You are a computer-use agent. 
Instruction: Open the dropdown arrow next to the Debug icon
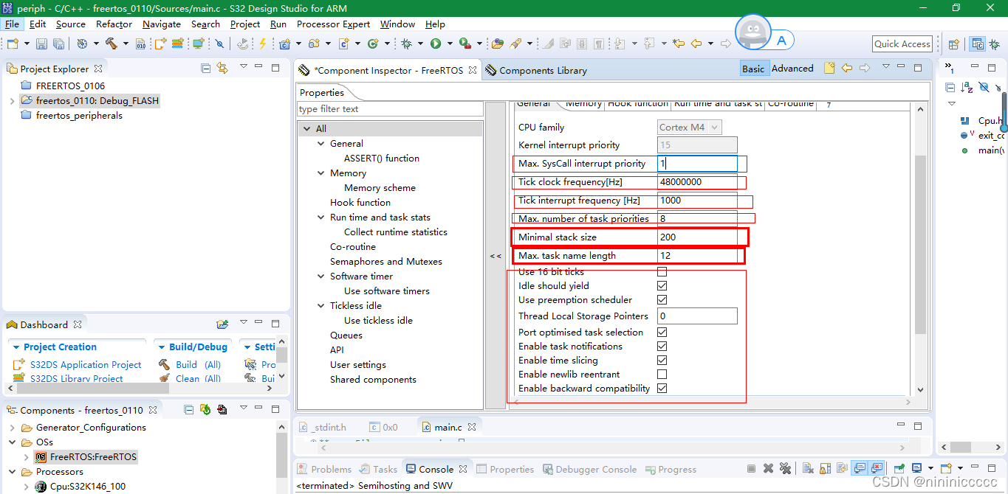[420, 44]
